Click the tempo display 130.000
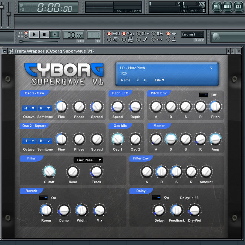This screenshot has height=245, width=245. (x=73, y=35)
